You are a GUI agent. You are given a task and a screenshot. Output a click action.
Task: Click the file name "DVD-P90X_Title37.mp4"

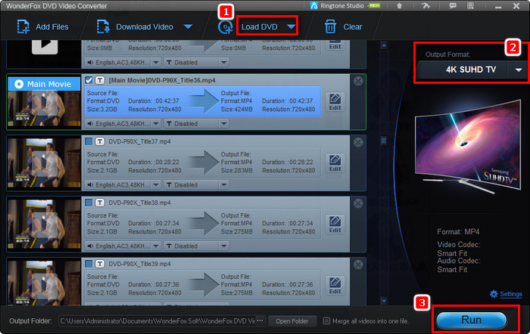(139, 142)
